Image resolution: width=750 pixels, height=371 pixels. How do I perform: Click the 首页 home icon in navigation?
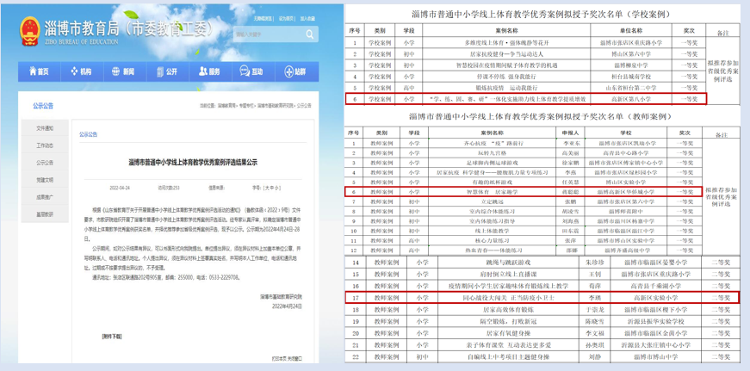[x=40, y=72]
